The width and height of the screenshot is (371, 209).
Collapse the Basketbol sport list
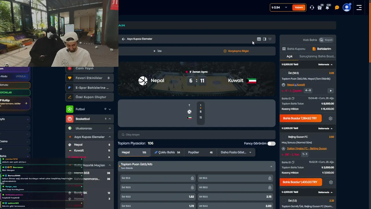point(110,119)
